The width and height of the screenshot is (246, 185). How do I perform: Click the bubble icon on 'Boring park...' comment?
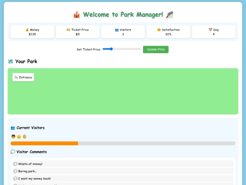click(15, 171)
